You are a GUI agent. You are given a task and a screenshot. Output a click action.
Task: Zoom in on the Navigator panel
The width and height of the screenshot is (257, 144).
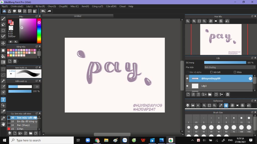coord(194,21)
